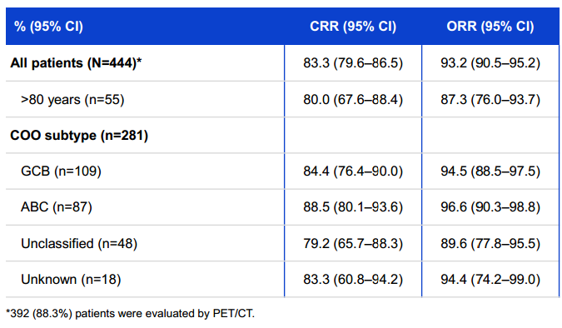Click the 'GCB (n=109)' row label
Image resolution: width=562 pixels, height=328 pixels.
point(61,171)
